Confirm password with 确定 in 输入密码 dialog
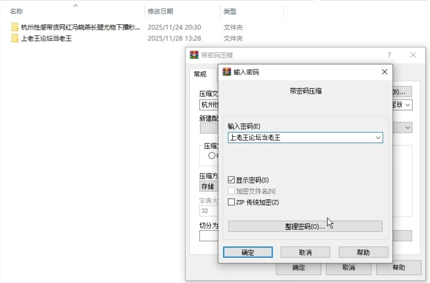Viewport: 430px width, 283px height. pyautogui.click(x=248, y=252)
